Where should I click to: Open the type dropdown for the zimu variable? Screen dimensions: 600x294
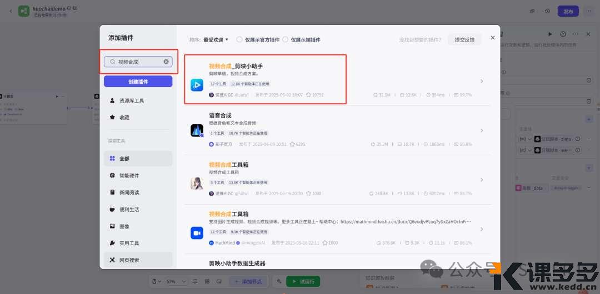525,139
